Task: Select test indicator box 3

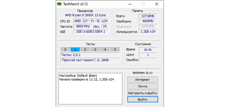Action: (x=95, y=50)
